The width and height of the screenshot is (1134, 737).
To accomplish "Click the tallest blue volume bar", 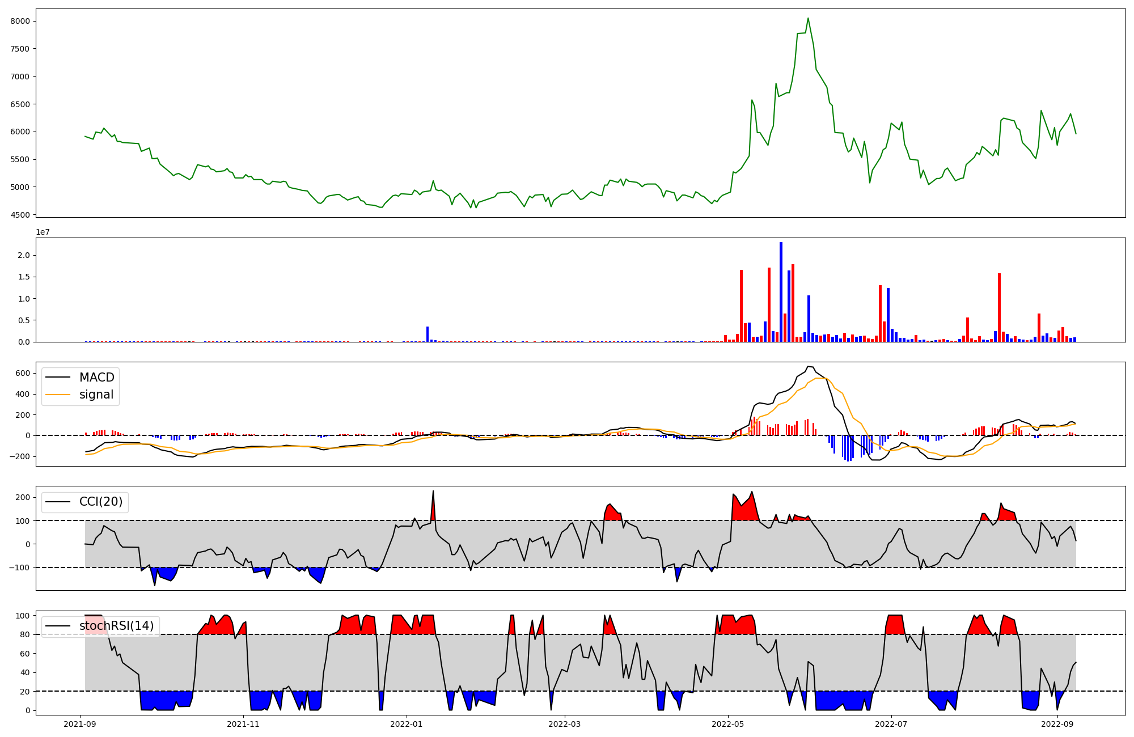I will point(781,292).
